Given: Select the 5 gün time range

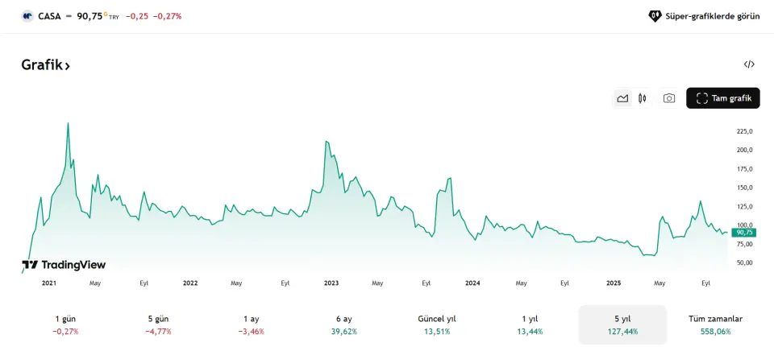Looking at the screenshot, I should pos(158,324).
